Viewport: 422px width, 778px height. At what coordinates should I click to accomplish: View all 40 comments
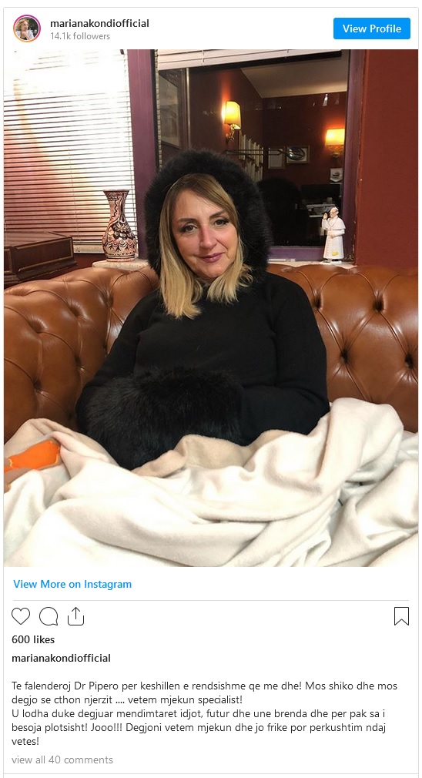point(62,760)
